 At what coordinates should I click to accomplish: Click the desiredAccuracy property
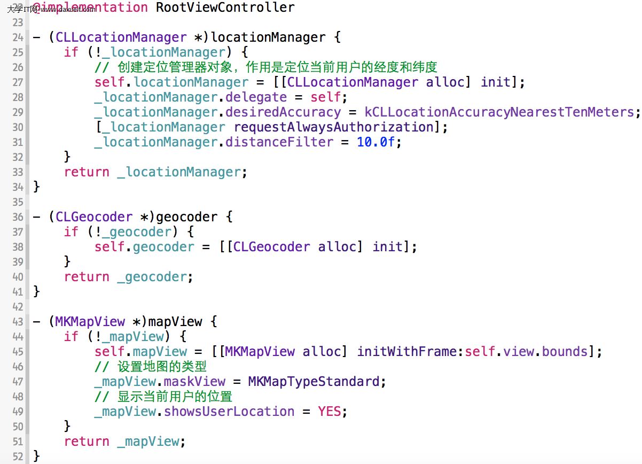[283, 112]
